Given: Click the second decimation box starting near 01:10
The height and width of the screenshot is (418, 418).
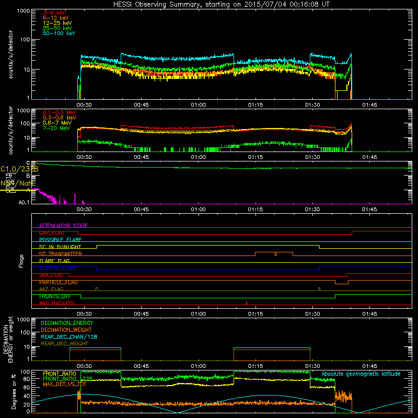Looking at the screenshot, I should click(272, 354).
